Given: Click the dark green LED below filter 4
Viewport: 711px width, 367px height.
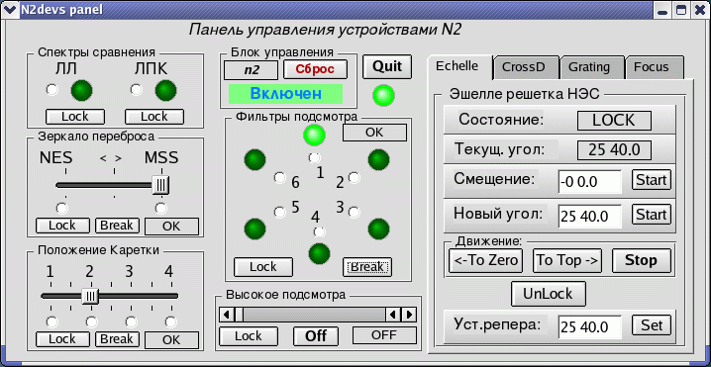Looking at the screenshot, I should (320, 253).
